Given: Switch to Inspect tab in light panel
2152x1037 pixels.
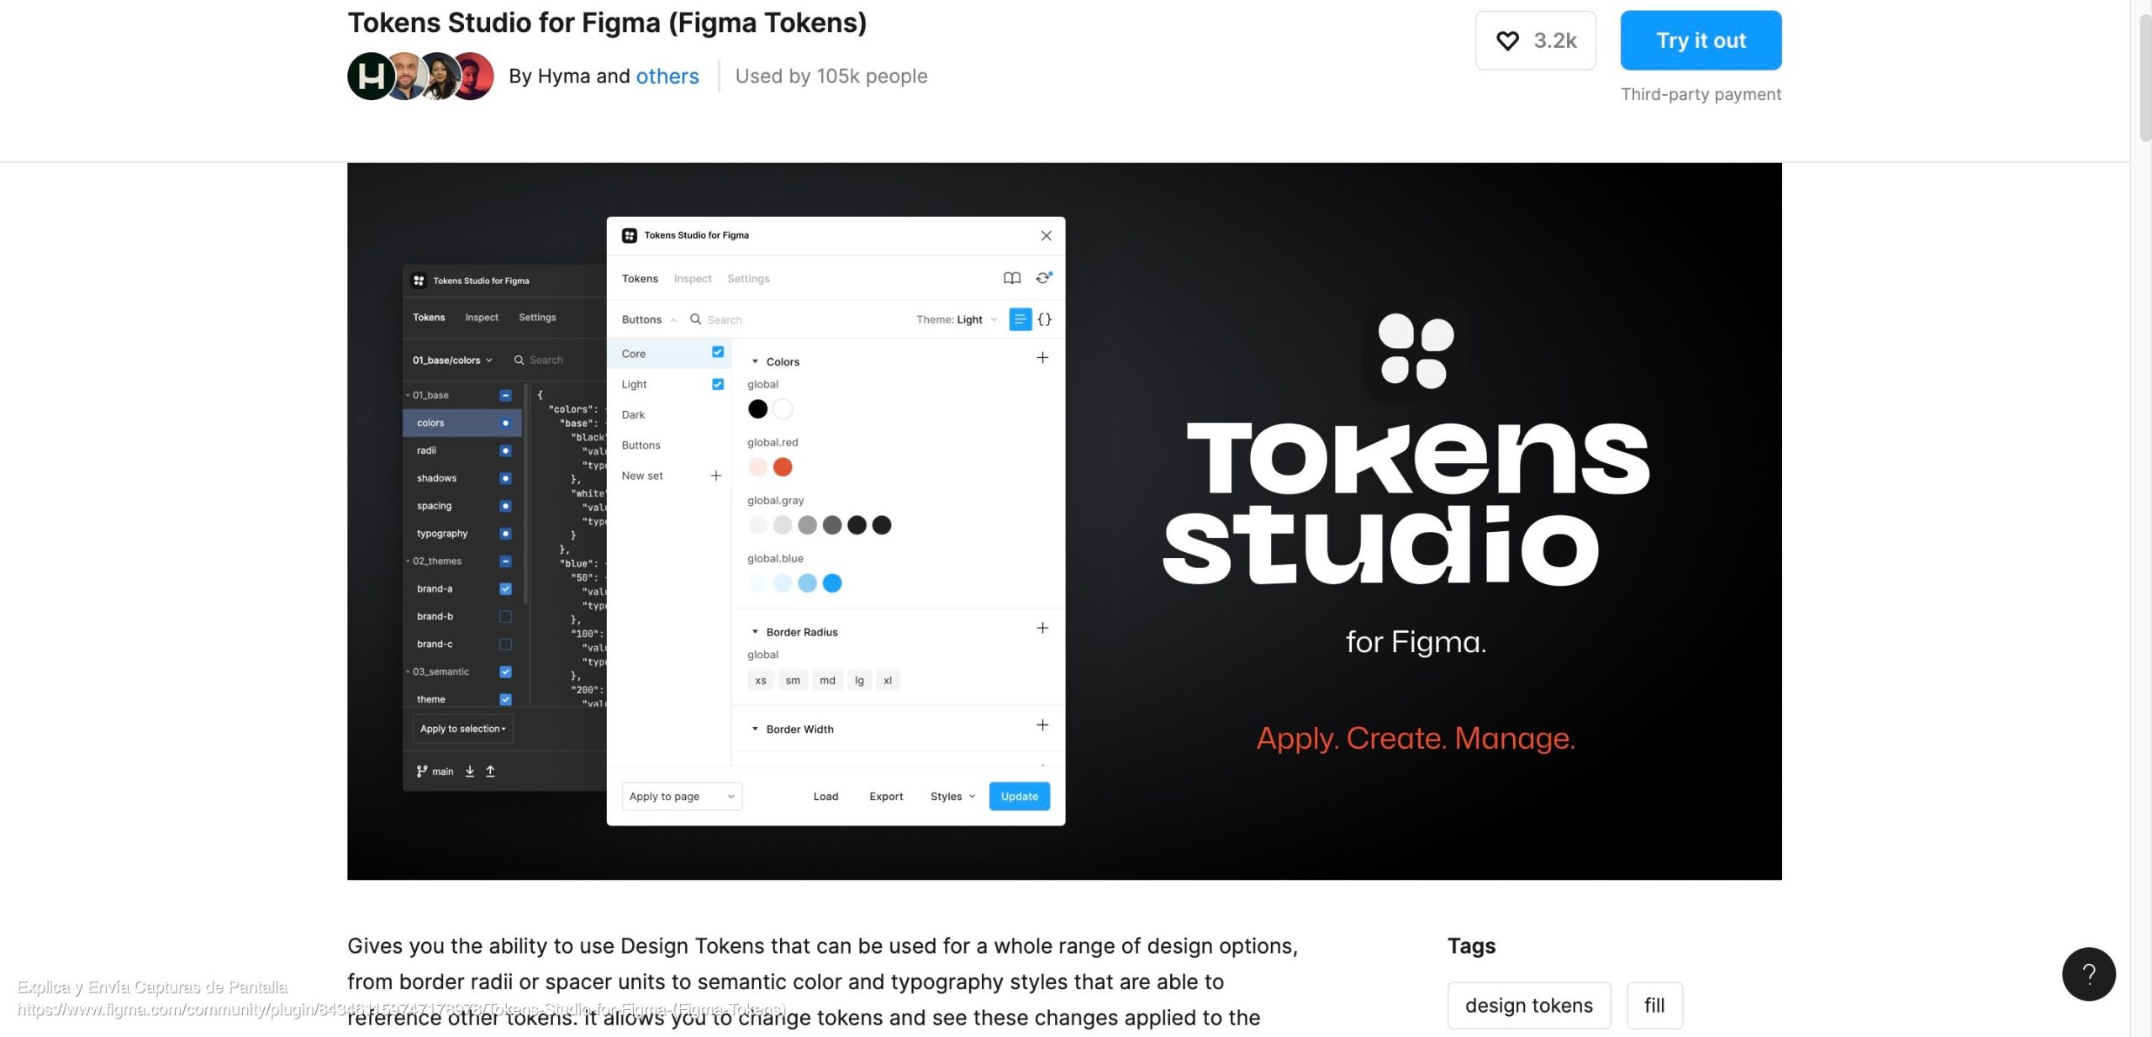Looking at the screenshot, I should coord(693,279).
